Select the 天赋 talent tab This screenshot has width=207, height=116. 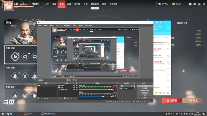62,4
